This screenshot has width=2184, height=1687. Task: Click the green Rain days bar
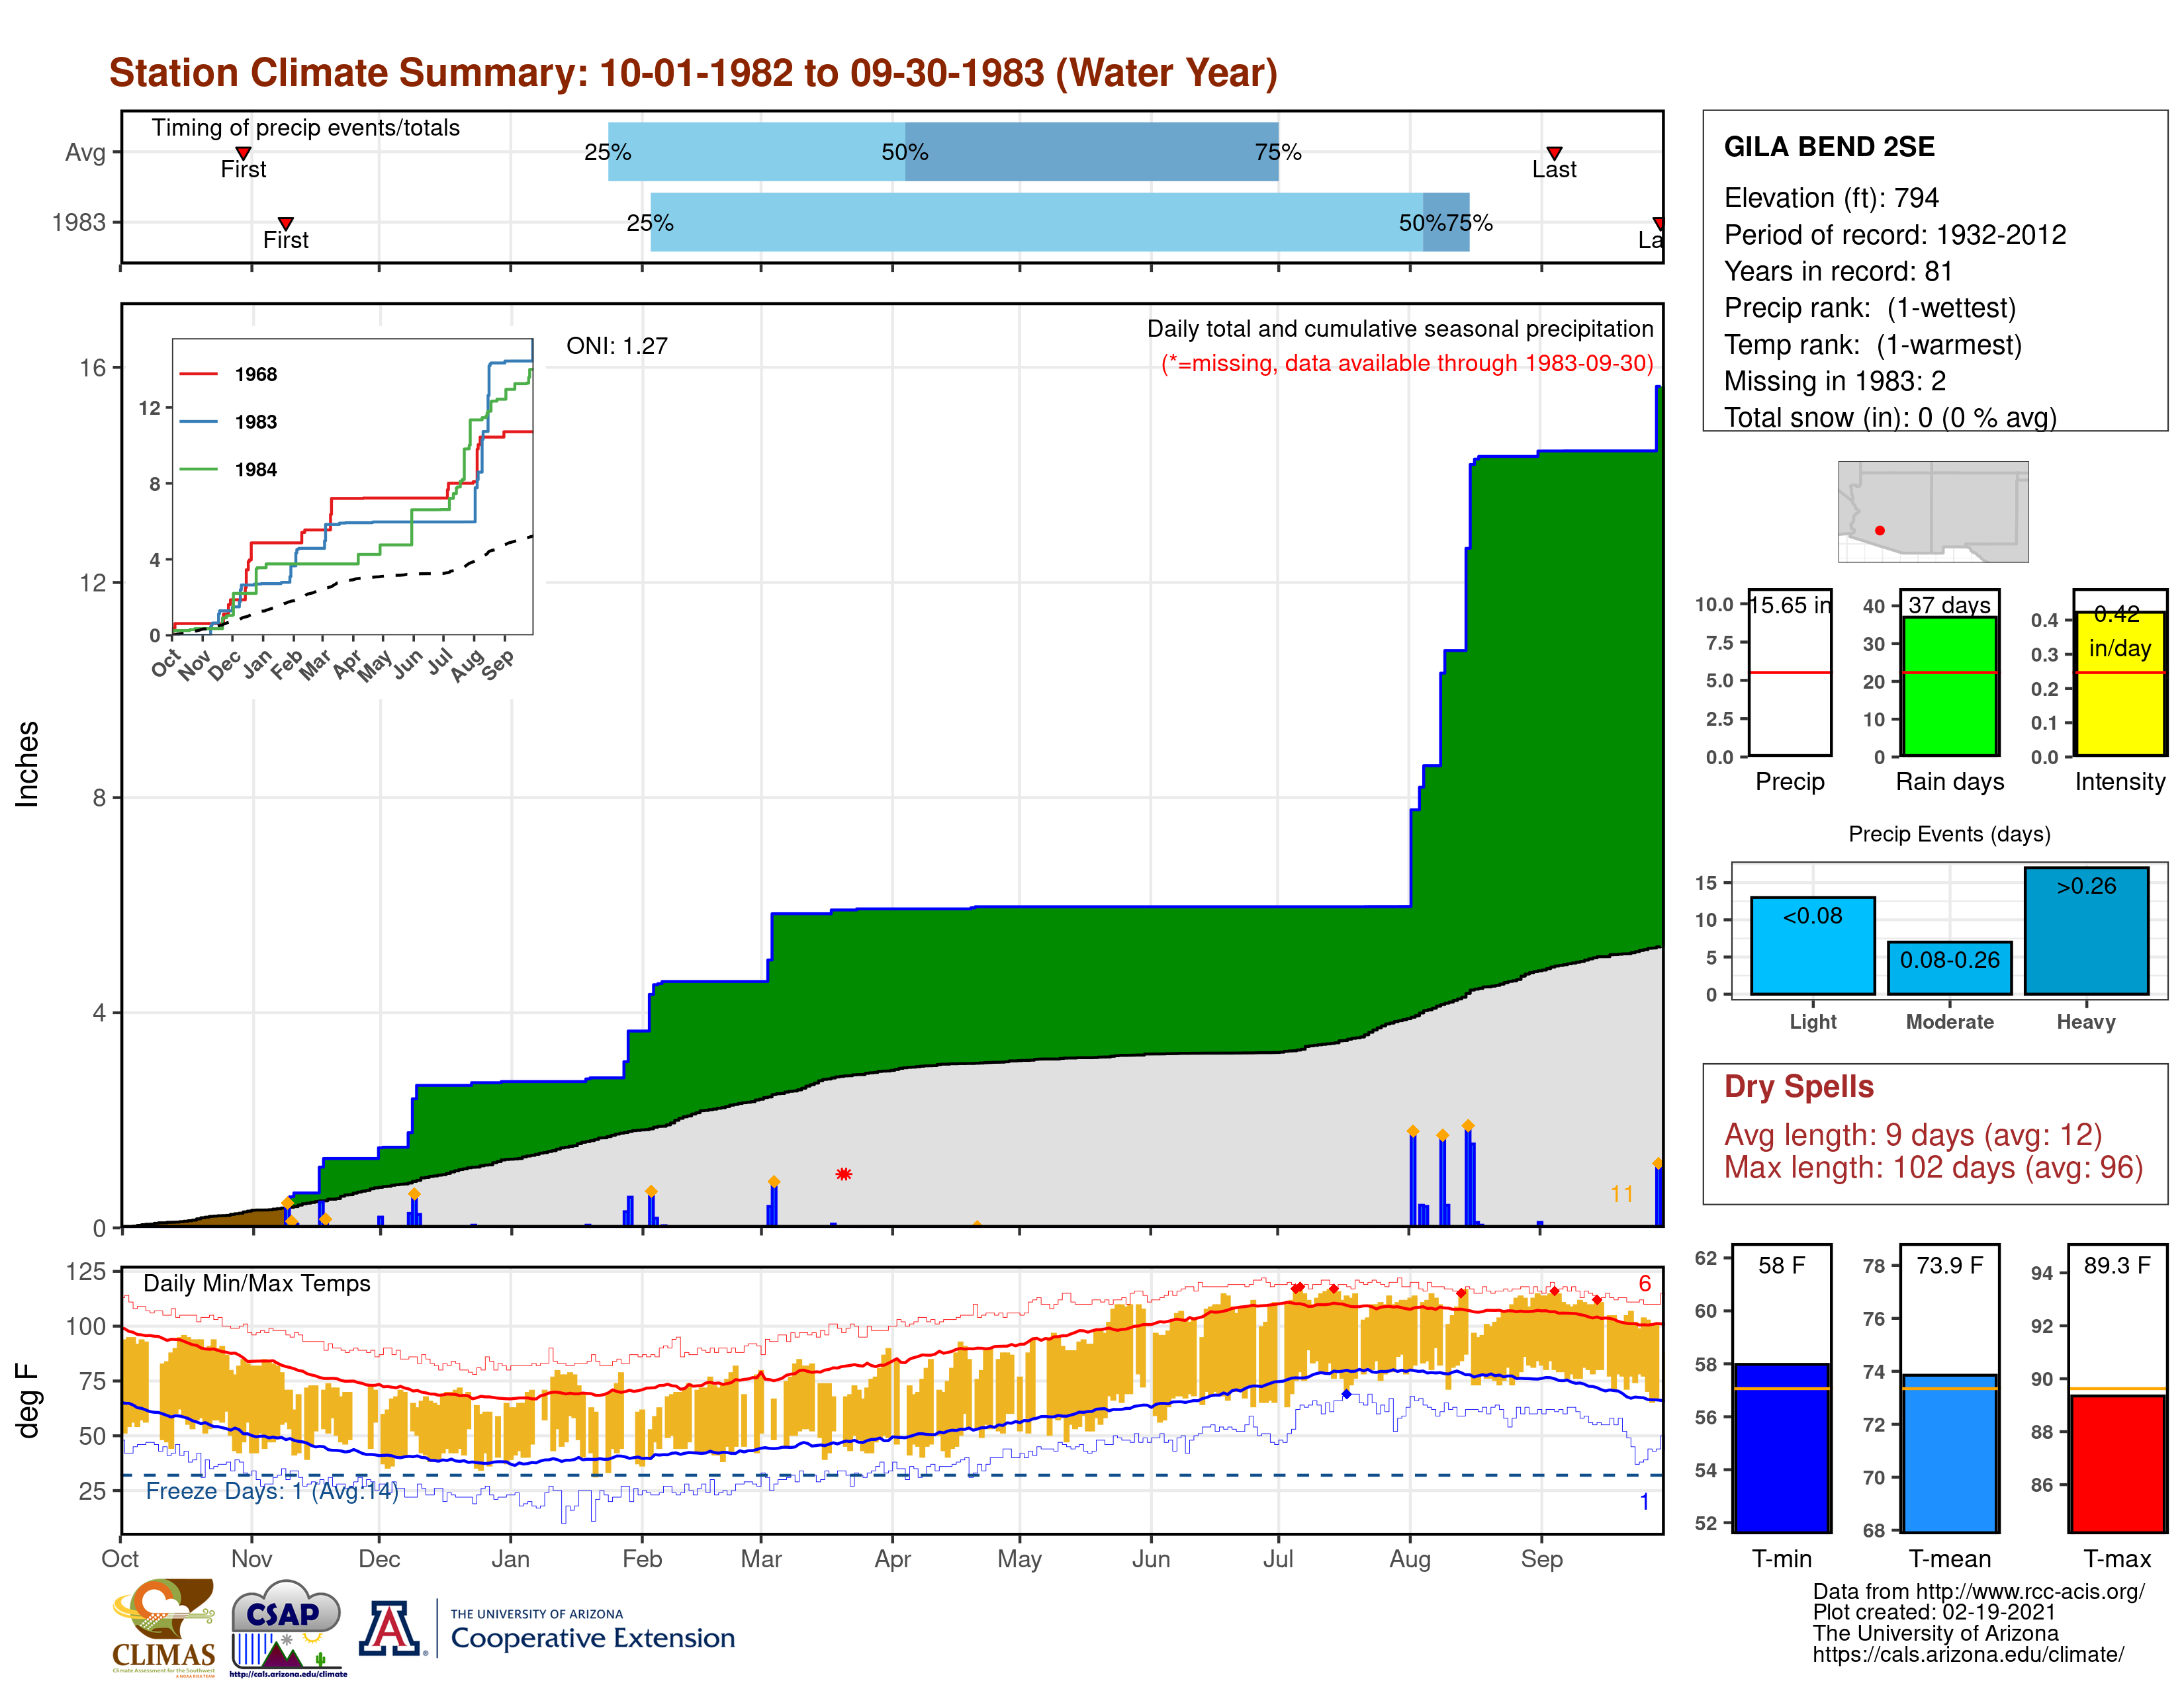click(x=1949, y=685)
